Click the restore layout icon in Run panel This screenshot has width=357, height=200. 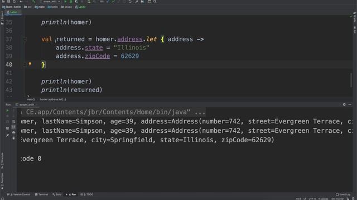point(7,128)
